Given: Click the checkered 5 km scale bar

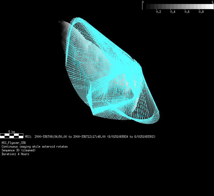Looking at the screenshot, I should pyautogui.click(x=12, y=136).
